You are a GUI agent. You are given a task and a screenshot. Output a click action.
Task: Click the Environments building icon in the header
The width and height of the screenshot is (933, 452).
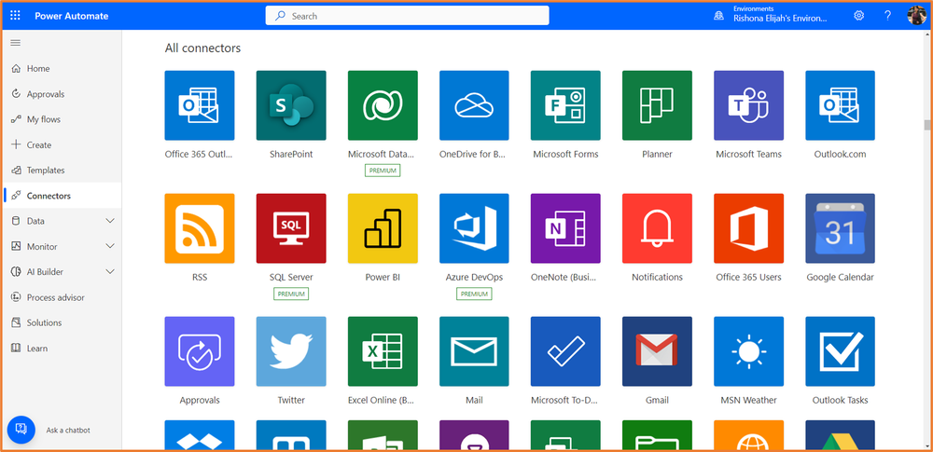pyautogui.click(x=718, y=16)
